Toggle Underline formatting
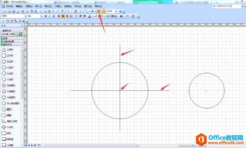This screenshot has width=246, height=148. click(54, 16)
